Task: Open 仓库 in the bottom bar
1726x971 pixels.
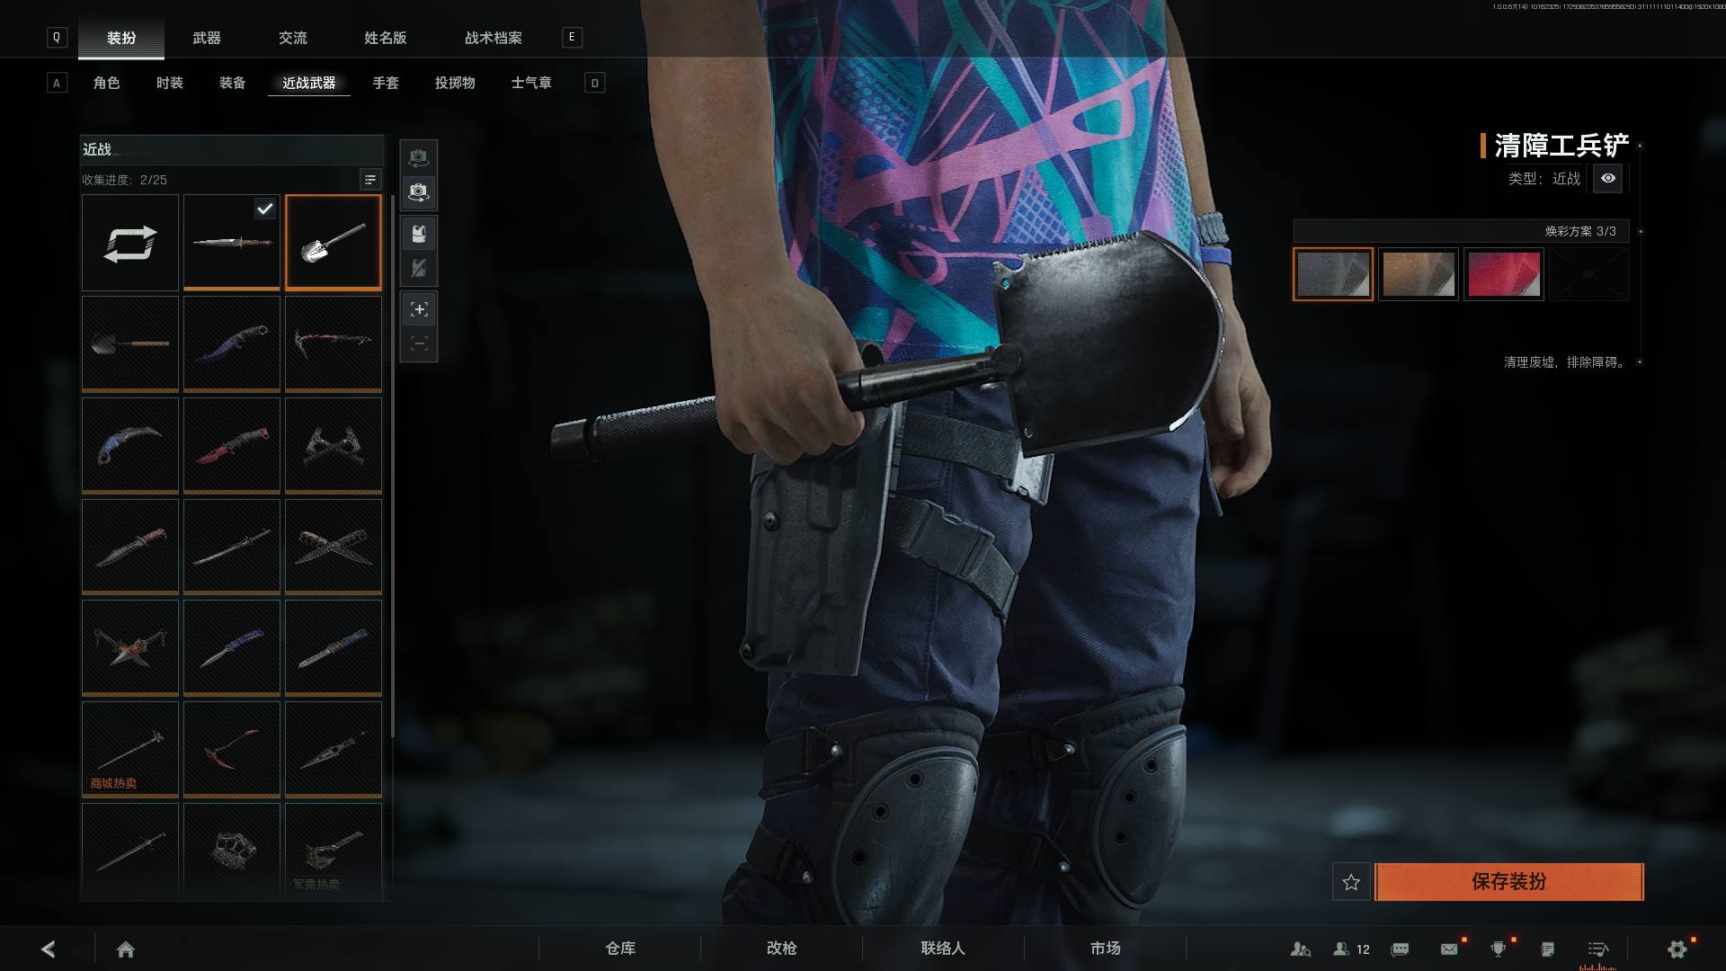Action: 620,949
